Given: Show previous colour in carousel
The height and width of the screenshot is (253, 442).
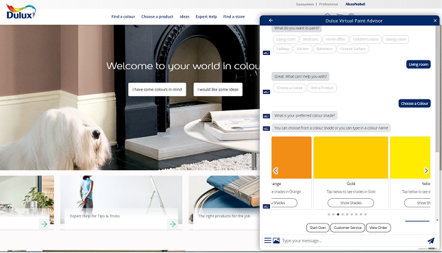Looking at the screenshot, I should [x=275, y=170].
